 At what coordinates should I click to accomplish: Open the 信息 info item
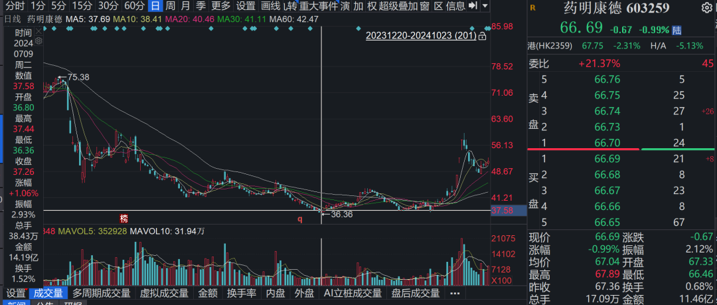pos(455,5)
